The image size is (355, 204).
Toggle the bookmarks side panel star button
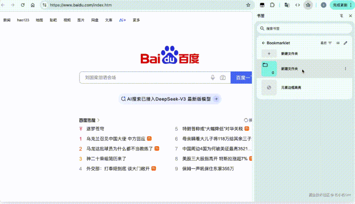pos(308,5)
